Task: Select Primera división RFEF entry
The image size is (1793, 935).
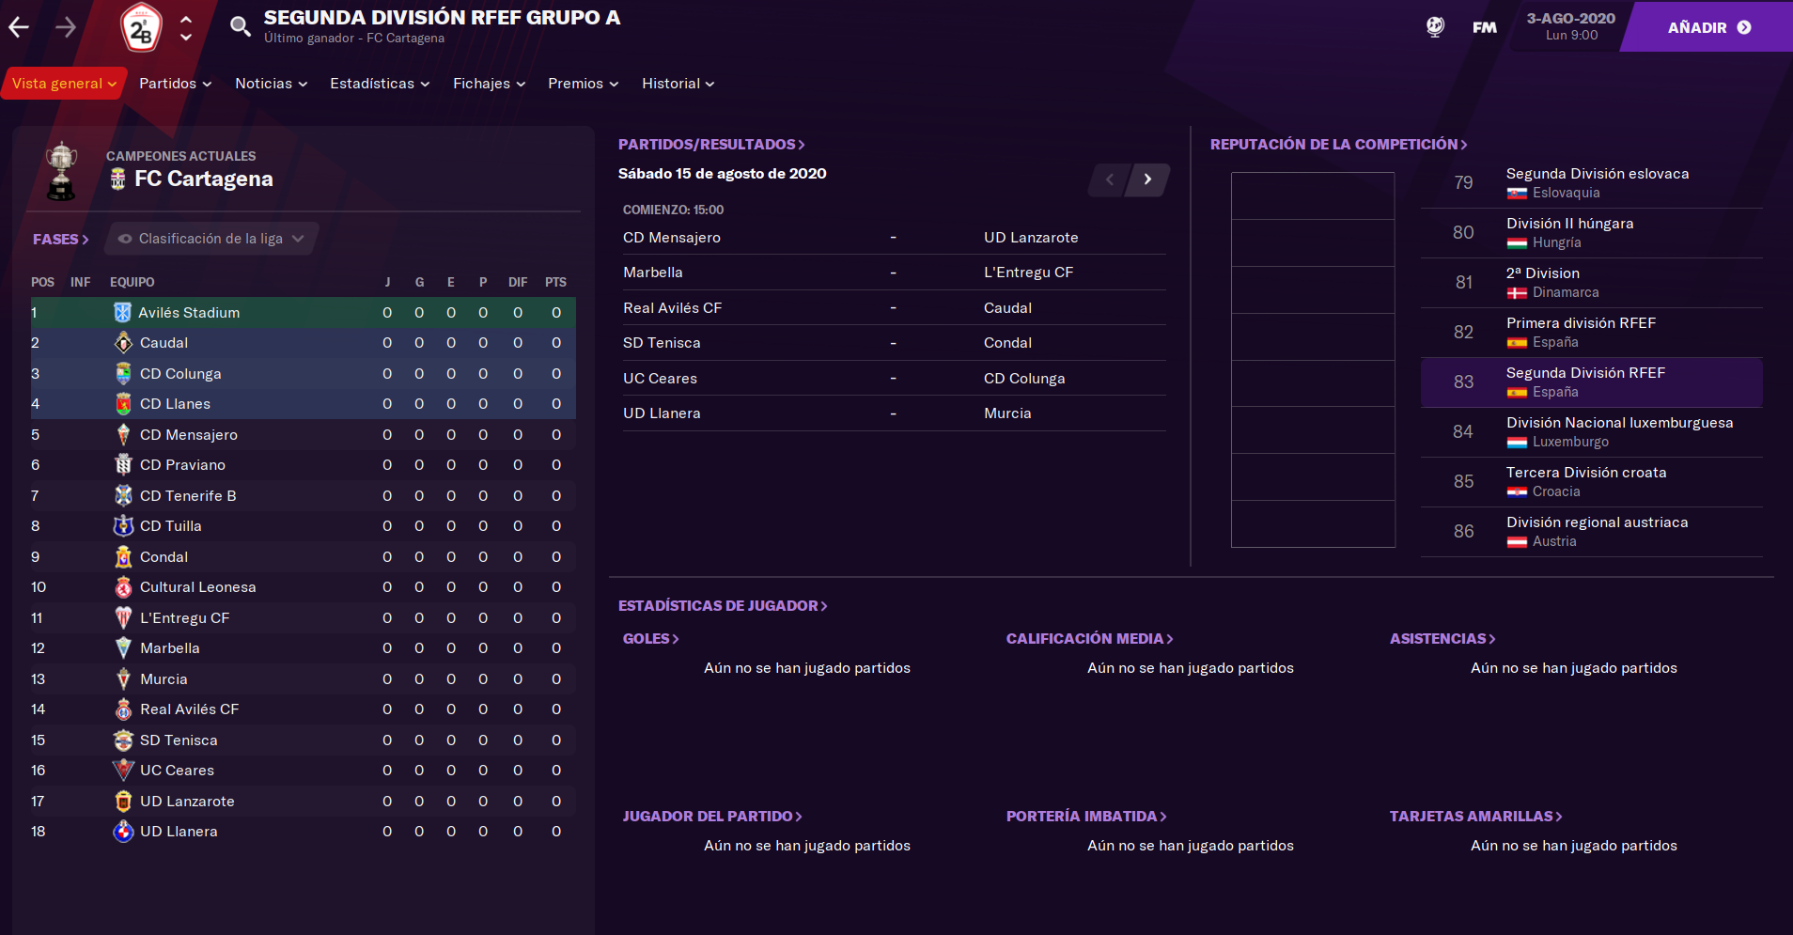Action: [1591, 333]
